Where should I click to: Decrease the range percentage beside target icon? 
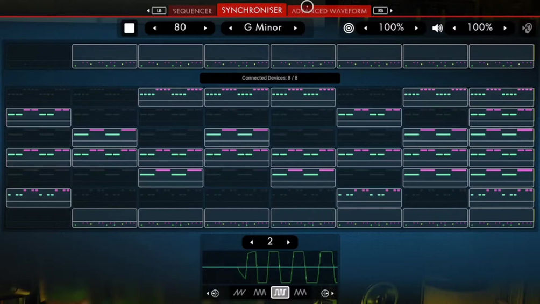pos(365,28)
